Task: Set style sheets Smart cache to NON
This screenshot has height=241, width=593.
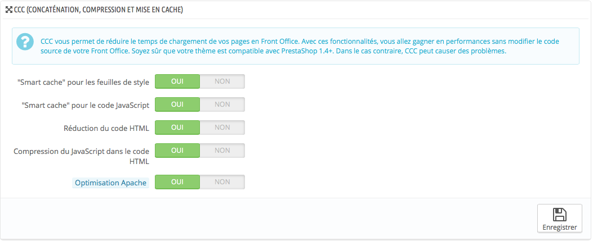Action: coord(222,81)
